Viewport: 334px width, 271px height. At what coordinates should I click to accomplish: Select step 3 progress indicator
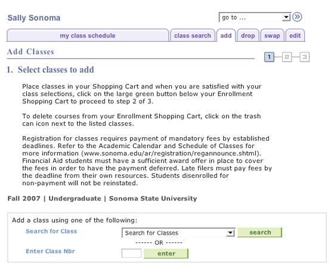click(305, 57)
